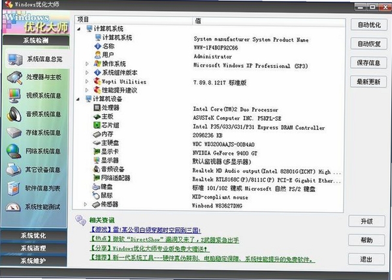
Task: Select value 'HID-compliant mouse'
Action: coord(220,197)
